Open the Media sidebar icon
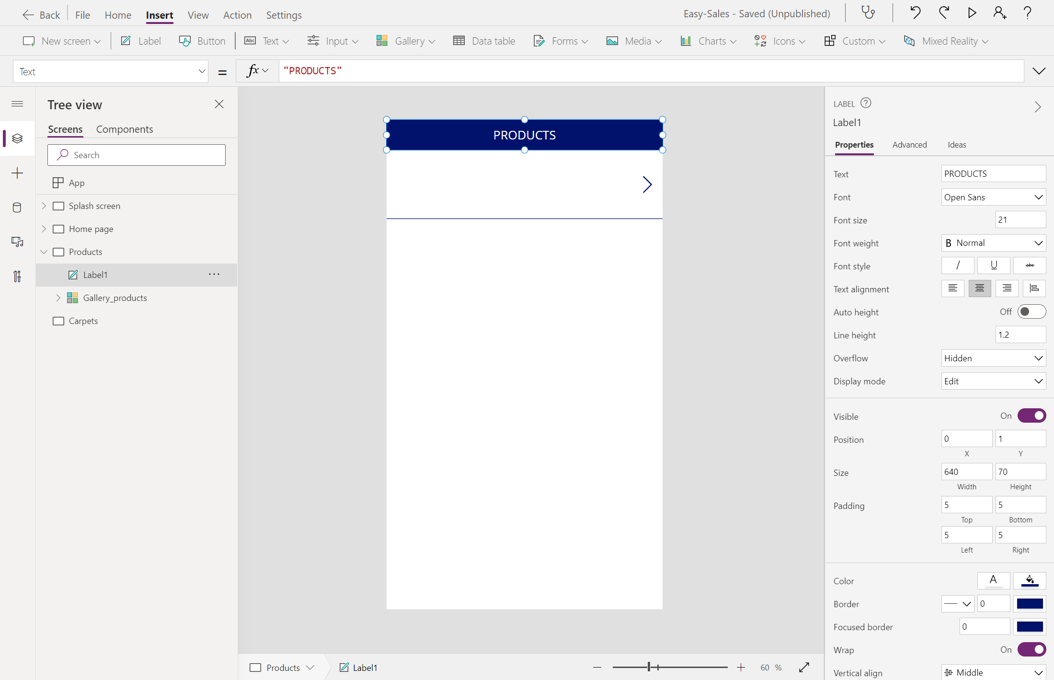 [17, 242]
